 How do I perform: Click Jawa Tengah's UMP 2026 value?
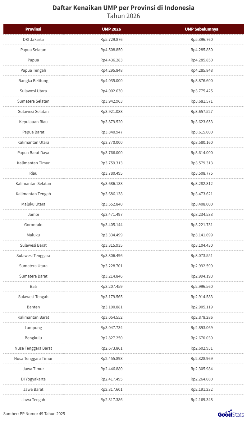[x=111, y=400]
